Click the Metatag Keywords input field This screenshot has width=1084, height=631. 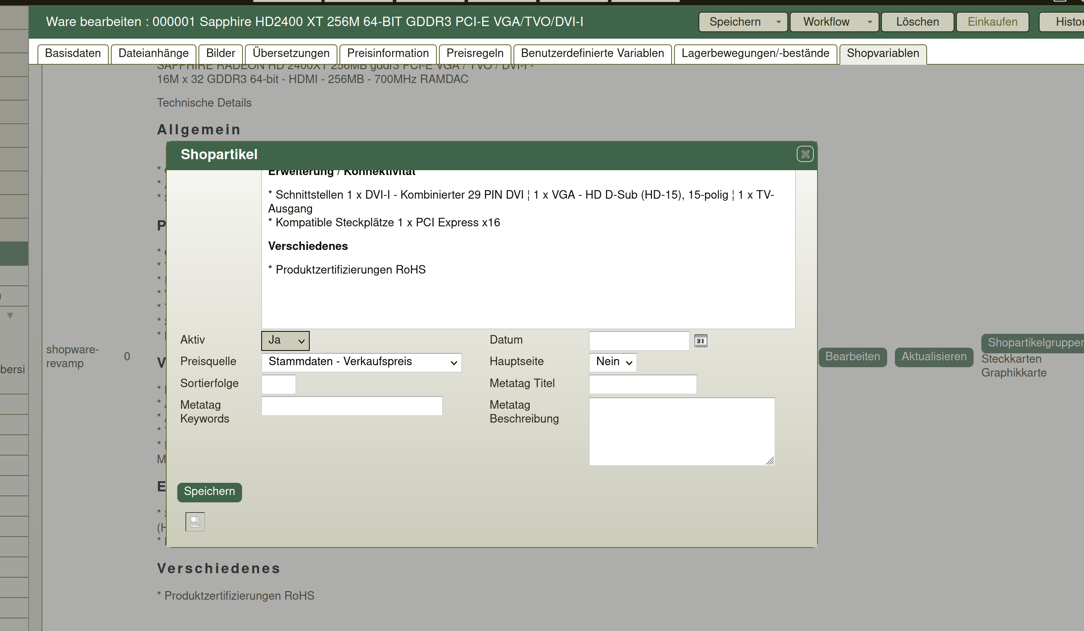click(352, 406)
